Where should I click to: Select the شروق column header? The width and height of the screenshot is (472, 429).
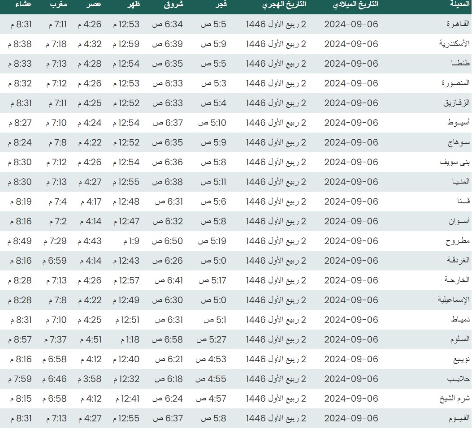pos(173,5)
